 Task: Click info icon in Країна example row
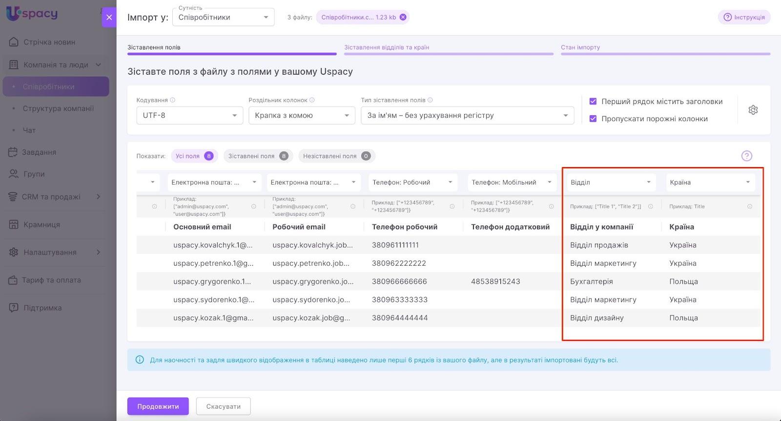749,207
